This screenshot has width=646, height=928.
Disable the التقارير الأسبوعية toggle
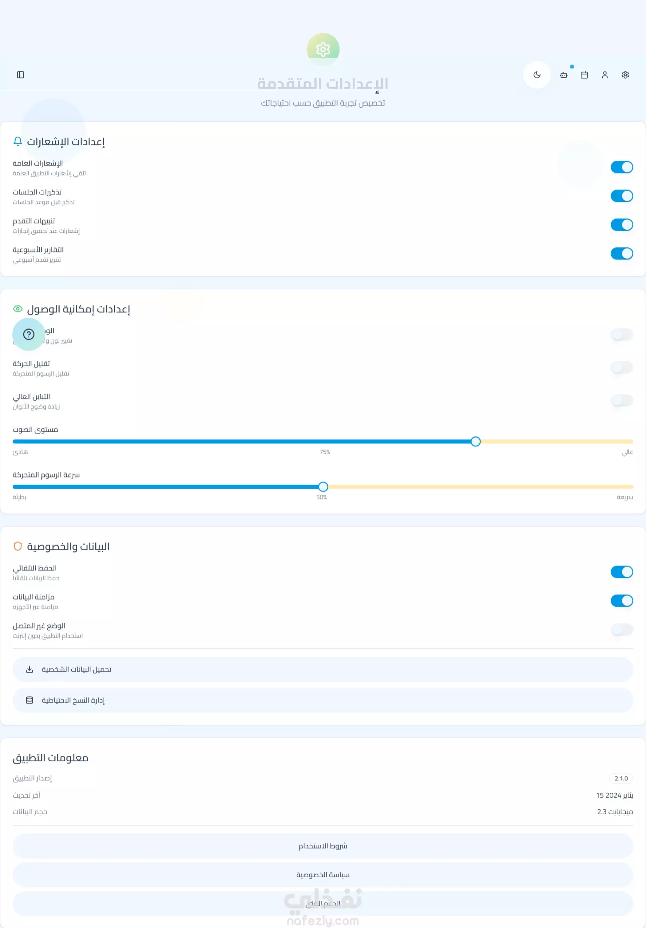click(622, 253)
